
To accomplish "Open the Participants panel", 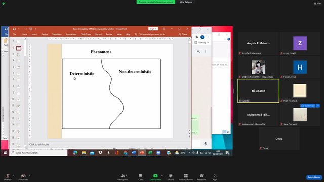I will (123, 177).
